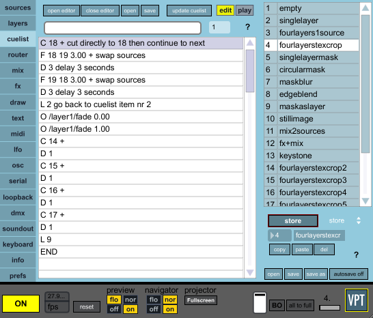Open the store mode up/down selector
This screenshot has height=318, width=373.
click(359, 220)
